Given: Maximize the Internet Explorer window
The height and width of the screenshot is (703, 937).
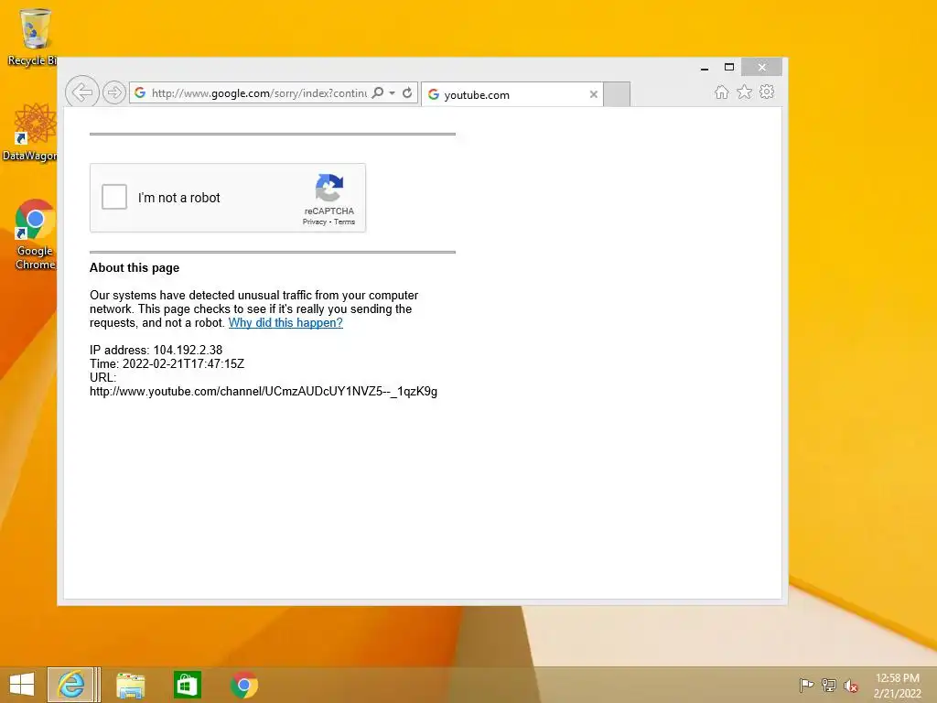Looking at the screenshot, I should (x=729, y=67).
